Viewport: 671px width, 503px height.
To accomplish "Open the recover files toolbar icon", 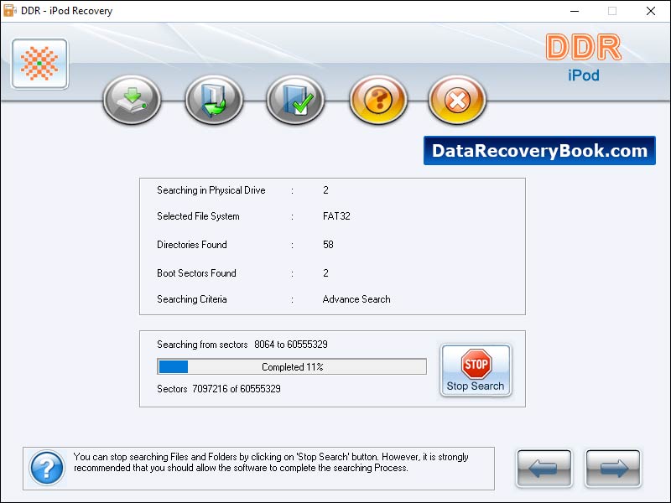I will coord(213,99).
